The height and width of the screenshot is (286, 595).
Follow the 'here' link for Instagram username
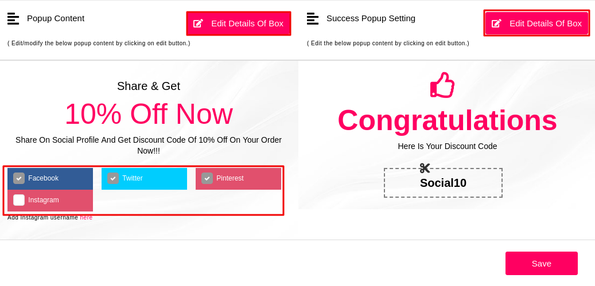[86, 217]
